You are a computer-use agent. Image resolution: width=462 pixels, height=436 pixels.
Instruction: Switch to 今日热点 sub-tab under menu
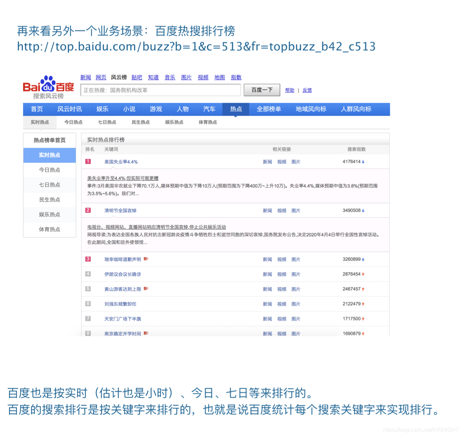point(73,122)
